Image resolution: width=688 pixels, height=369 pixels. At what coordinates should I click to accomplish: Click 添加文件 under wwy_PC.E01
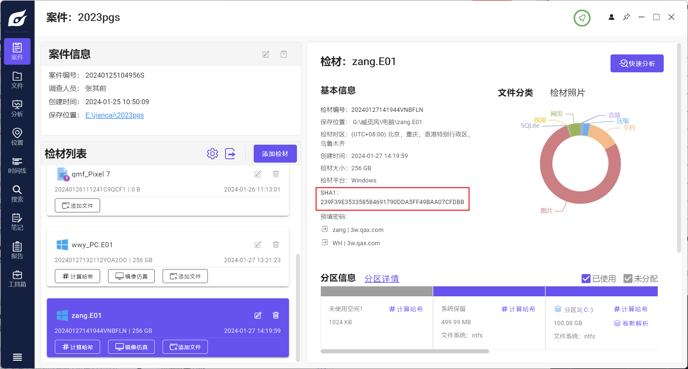[x=185, y=276]
